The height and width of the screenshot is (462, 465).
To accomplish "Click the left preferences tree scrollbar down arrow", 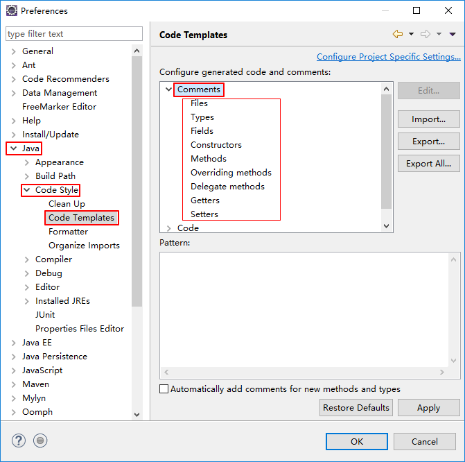I will click(x=137, y=415).
